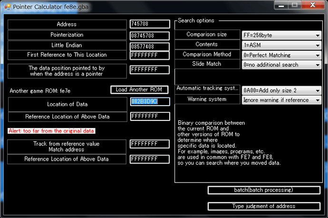Click the Track from reference value Match address field

click(x=150, y=144)
